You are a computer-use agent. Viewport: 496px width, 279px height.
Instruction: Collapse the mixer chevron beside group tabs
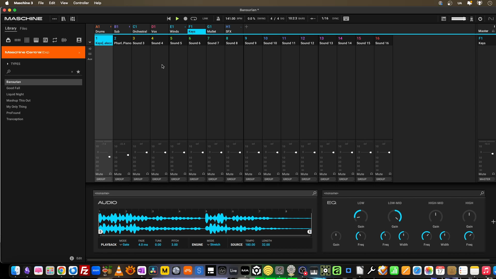click(90, 42)
